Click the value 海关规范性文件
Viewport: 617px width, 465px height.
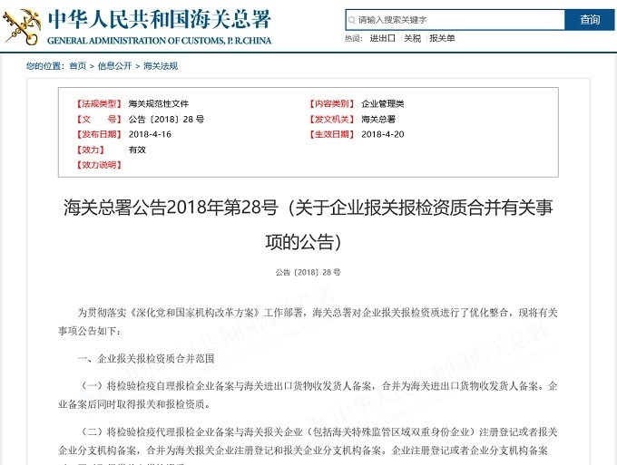(159, 103)
